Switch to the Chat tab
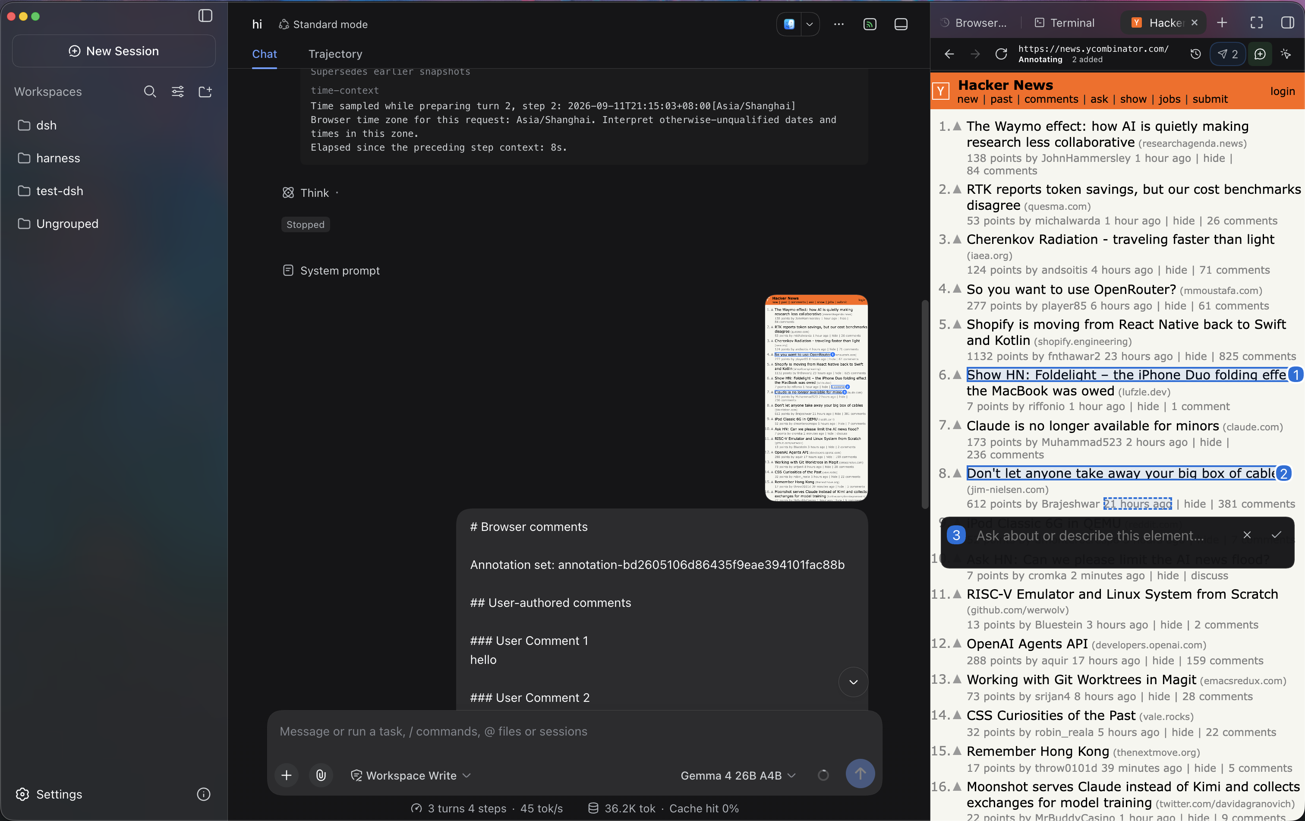 (265, 54)
